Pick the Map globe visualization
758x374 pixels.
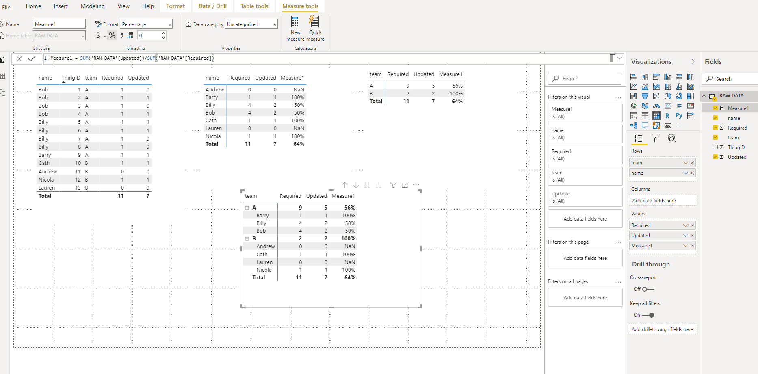(633, 106)
